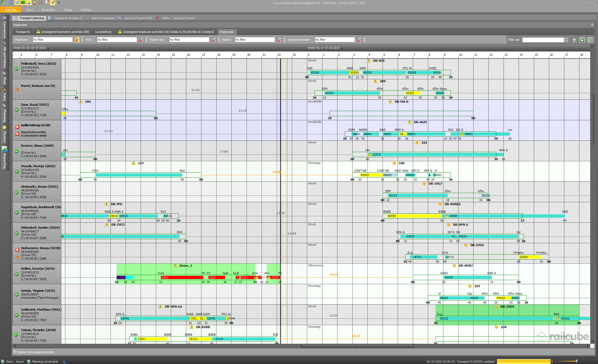Add a new filter set with green plus

pyautogui.click(x=582, y=40)
